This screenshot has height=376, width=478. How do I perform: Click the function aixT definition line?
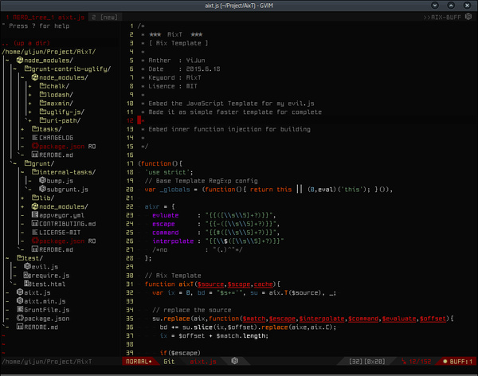(x=213, y=284)
